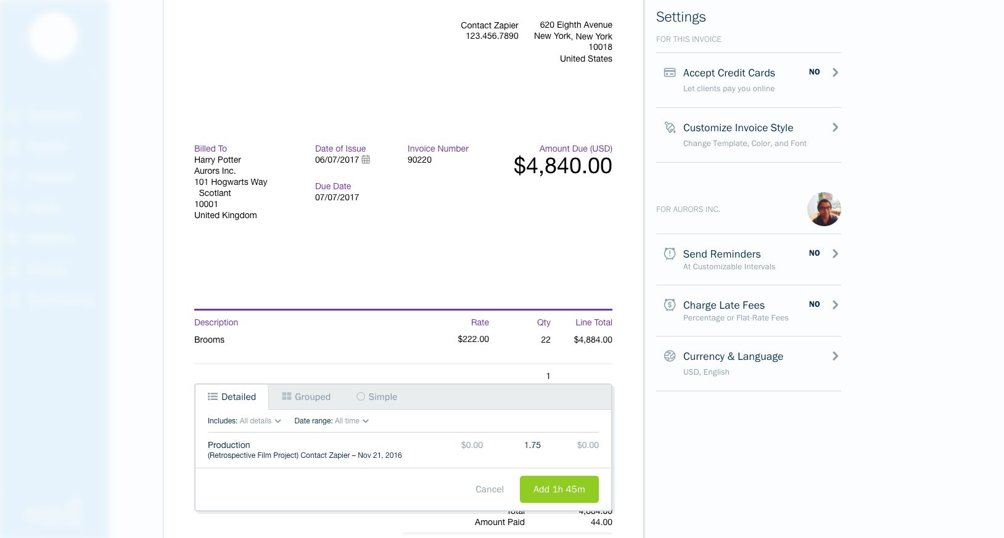Click the credit card icon in Settings
Image resolution: width=1004 pixels, height=538 pixels.
click(x=669, y=73)
